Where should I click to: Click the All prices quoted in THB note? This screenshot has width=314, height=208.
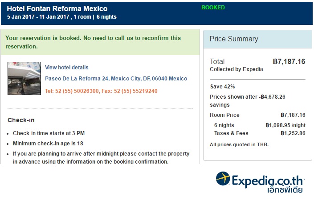pyautogui.click(x=239, y=144)
